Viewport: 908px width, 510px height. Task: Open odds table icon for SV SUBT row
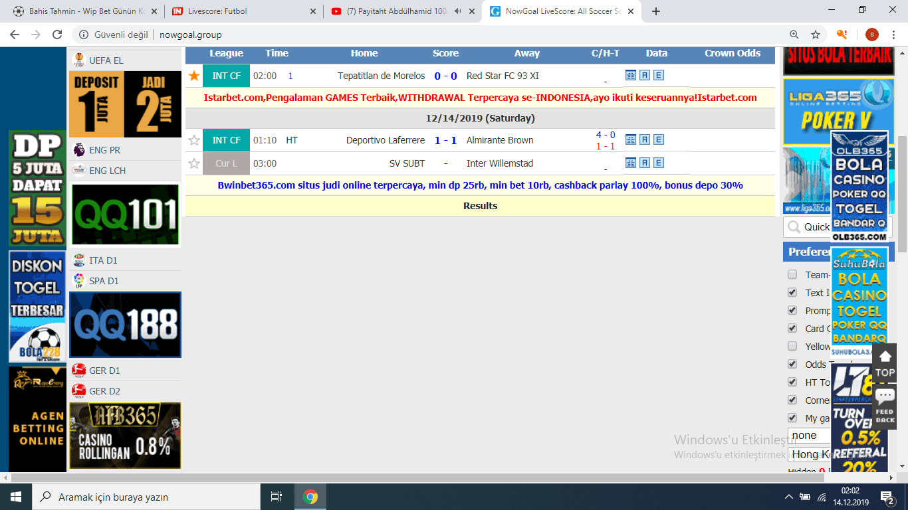click(631, 163)
